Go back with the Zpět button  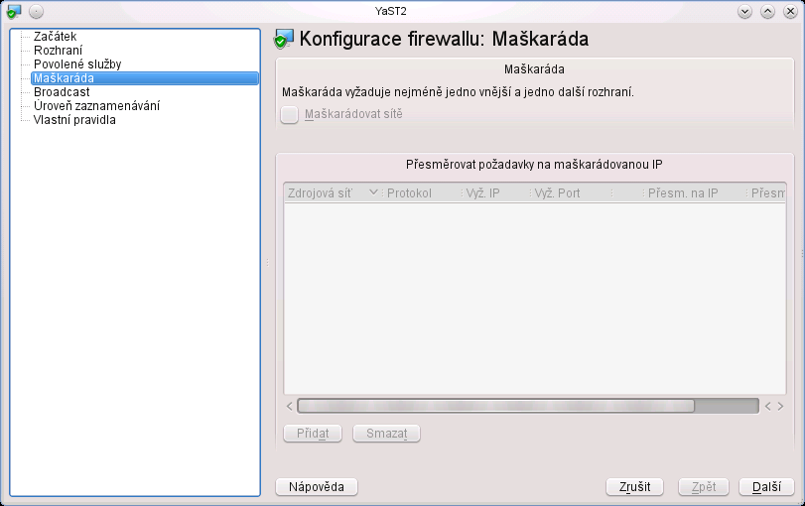(704, 487)
